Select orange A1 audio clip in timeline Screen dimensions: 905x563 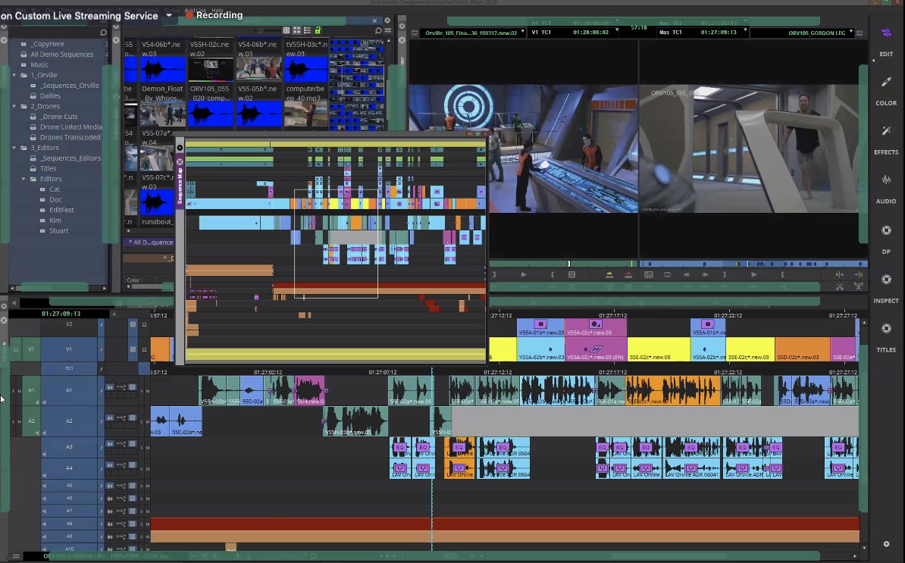pos(672,390)
